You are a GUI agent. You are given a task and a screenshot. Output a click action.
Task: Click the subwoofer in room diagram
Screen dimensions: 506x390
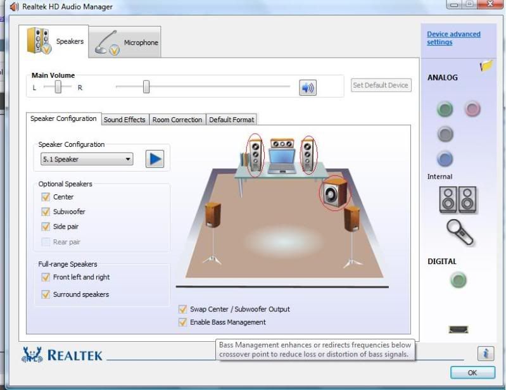[334, 193]
